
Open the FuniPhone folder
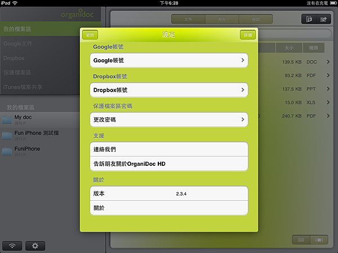point(40,151)
